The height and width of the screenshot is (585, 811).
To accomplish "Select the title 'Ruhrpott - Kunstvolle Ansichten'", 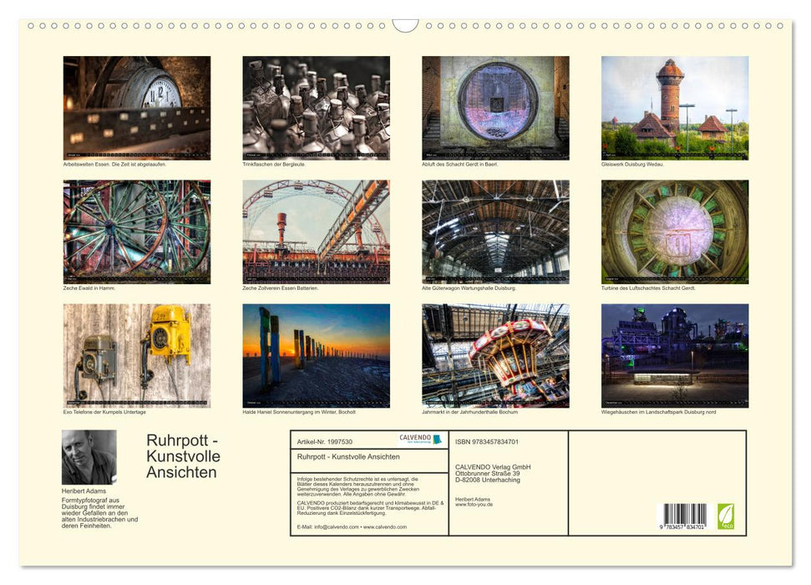I will pyautogui.click(x=183, y=455).
